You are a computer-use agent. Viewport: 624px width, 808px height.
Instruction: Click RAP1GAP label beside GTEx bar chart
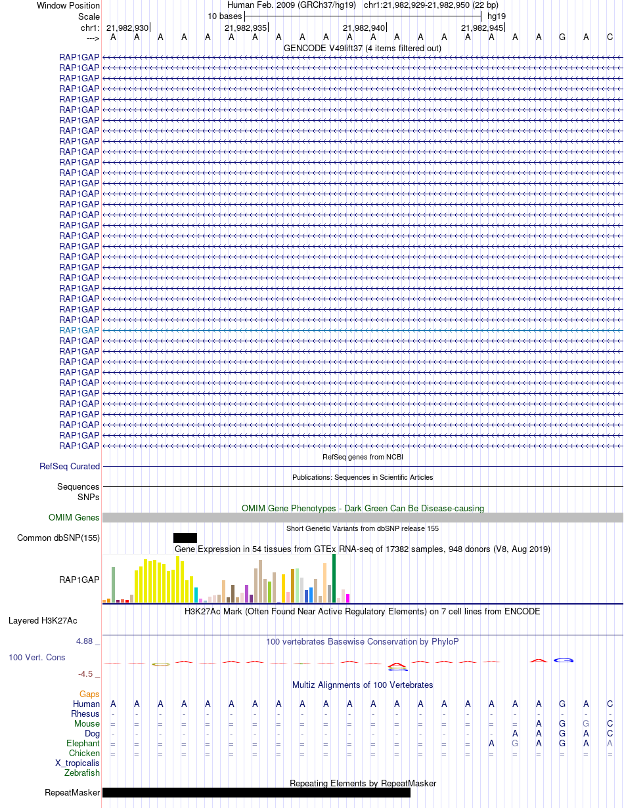click(79, 580)
